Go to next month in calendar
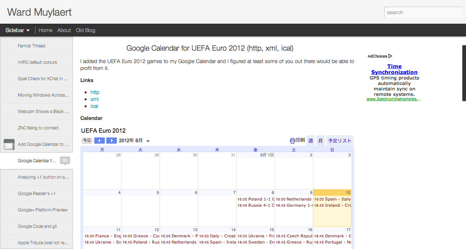Screen dimensions: 466x249 (x=111, y=141)
